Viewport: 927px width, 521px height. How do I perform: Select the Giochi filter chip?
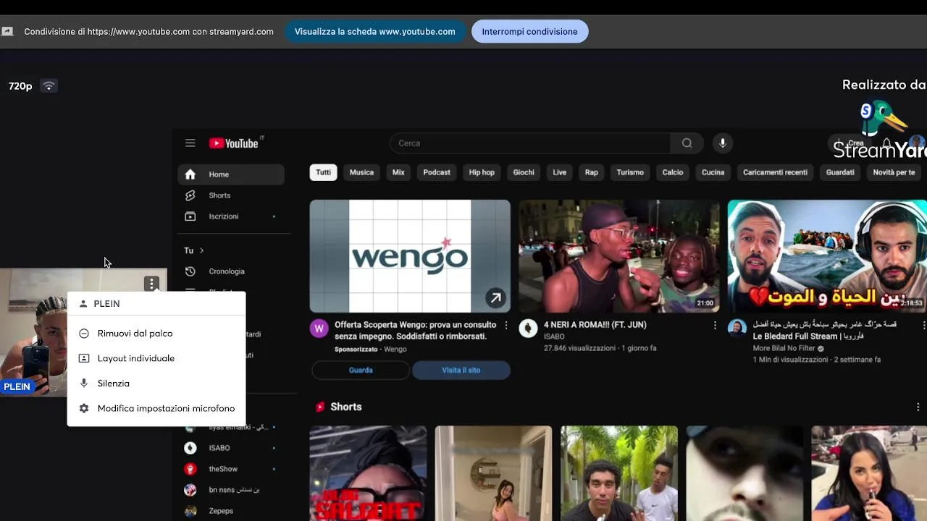pos(524,172)
